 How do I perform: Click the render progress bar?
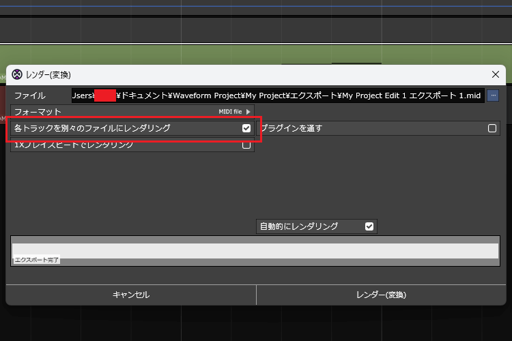(x=255, y=250)
